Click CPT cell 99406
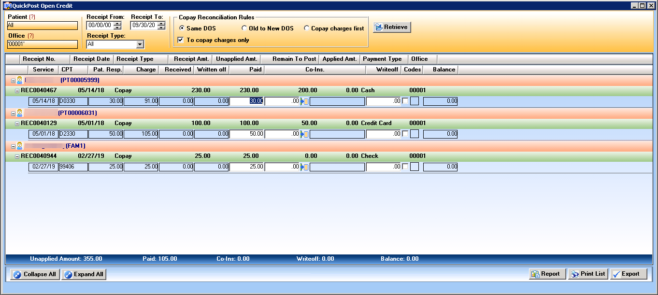658x295 pixels. (x=73, y=167)
